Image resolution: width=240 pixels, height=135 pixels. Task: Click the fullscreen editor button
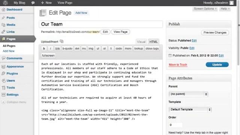click(48, 55)
